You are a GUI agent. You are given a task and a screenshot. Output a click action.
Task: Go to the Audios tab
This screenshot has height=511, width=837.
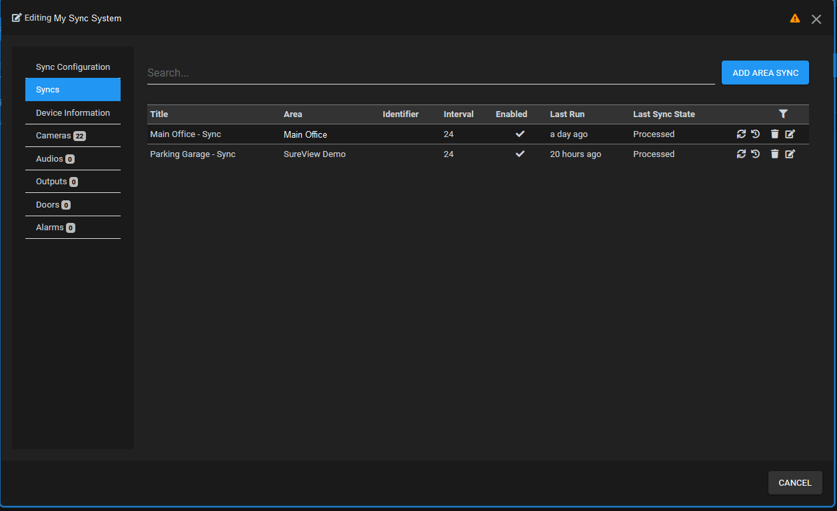pyautogui.click(x=73, y=159)
